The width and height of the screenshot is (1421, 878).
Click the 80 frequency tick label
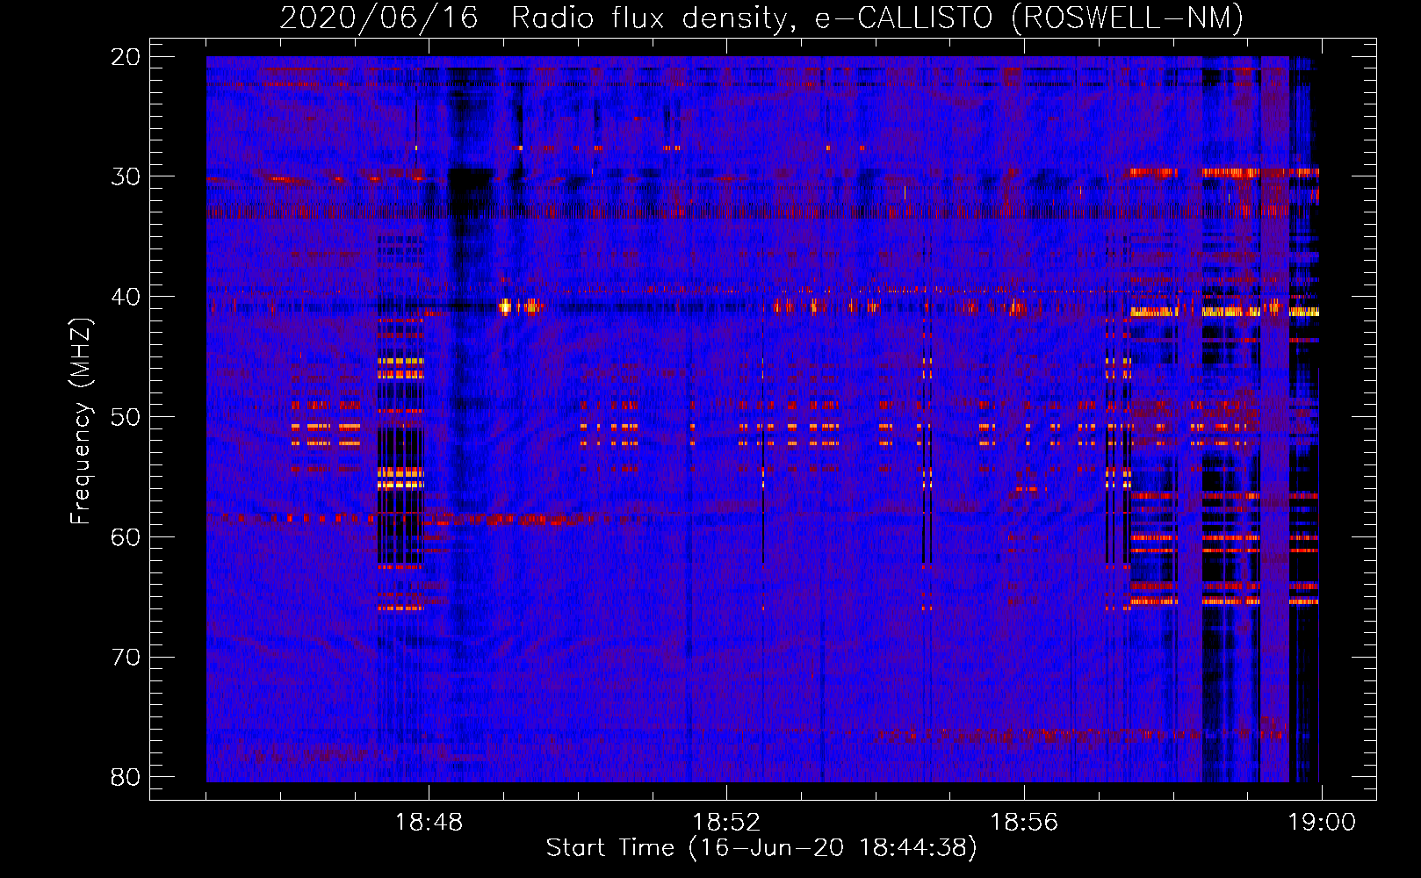pyautogui.click(x=126, y=777)
